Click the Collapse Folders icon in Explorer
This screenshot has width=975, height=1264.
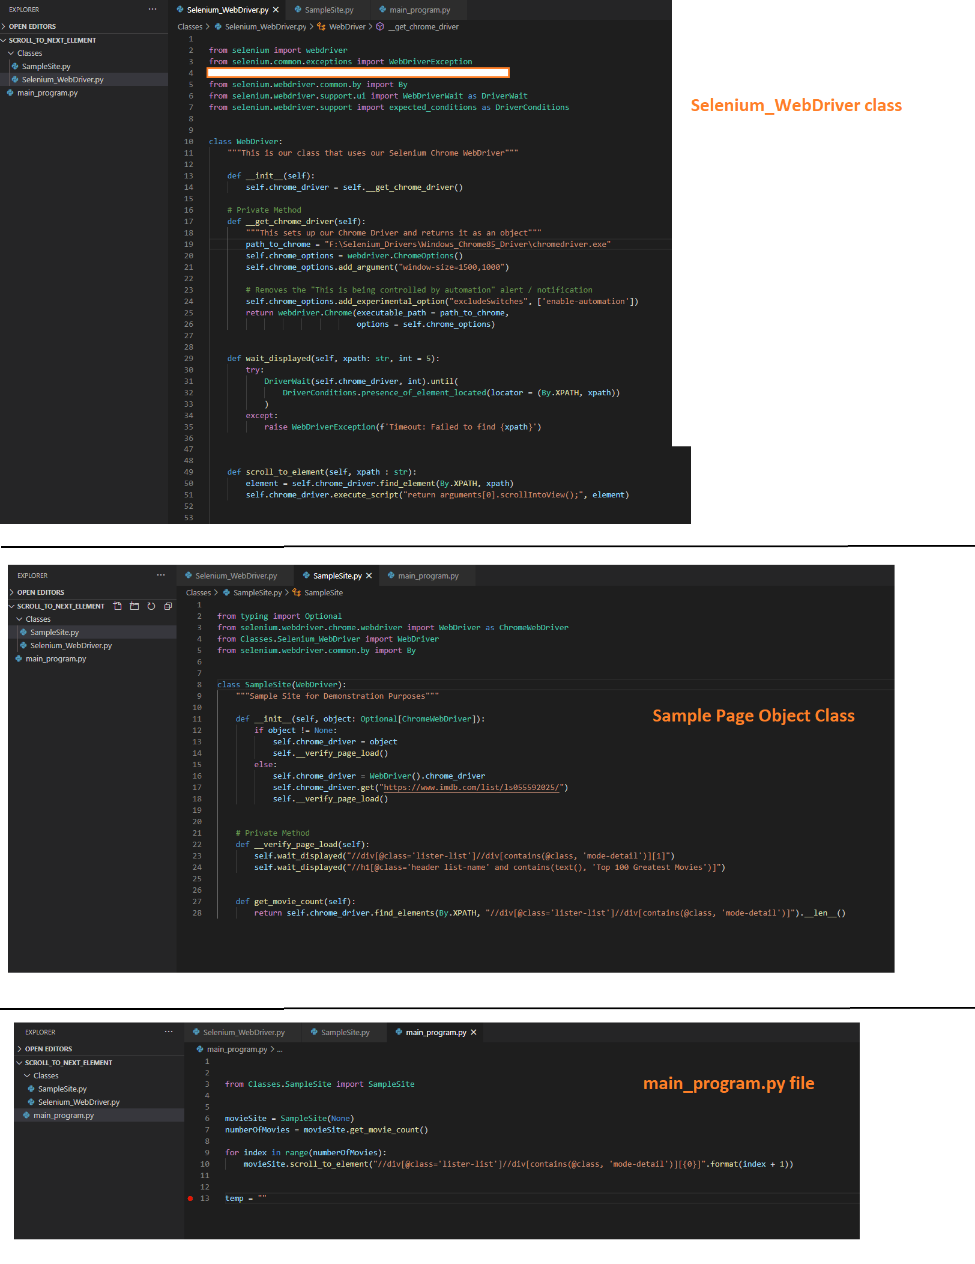(168, 606)
